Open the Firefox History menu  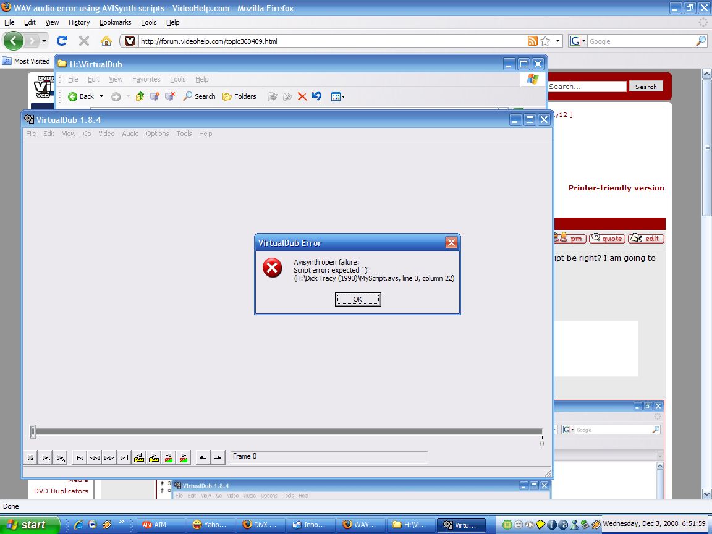pyautogui.click(x=79, y=22)
